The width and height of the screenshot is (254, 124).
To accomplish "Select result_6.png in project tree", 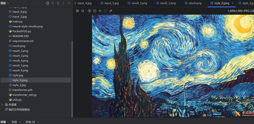I will click(20, 70).
